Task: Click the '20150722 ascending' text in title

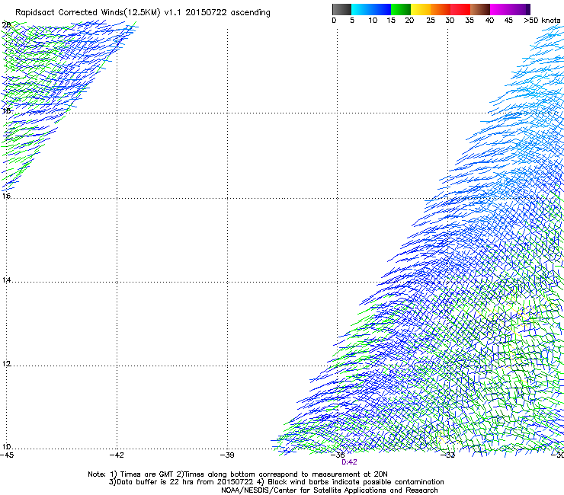Action: click(228, 13)
